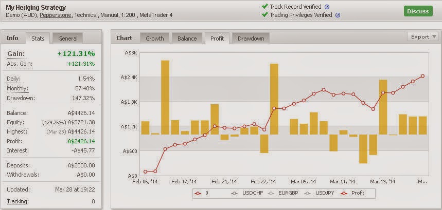Switch to the Stats tab
The height and width of the screenshot is (210, 442).
tap(38, 39)
